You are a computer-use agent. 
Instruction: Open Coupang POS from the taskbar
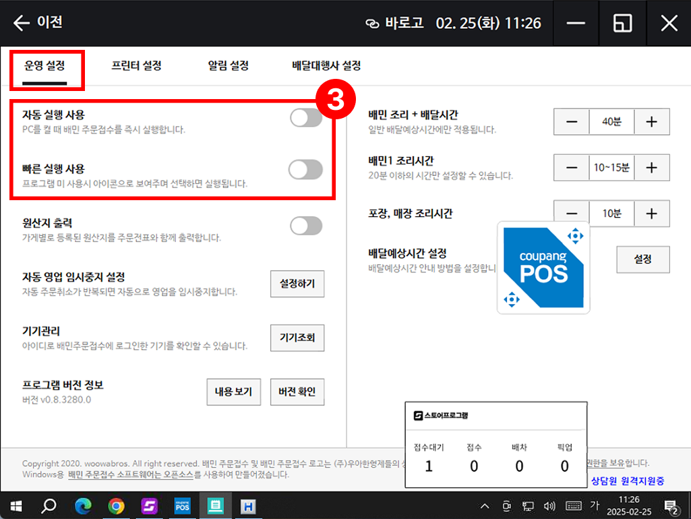(182, 506)
